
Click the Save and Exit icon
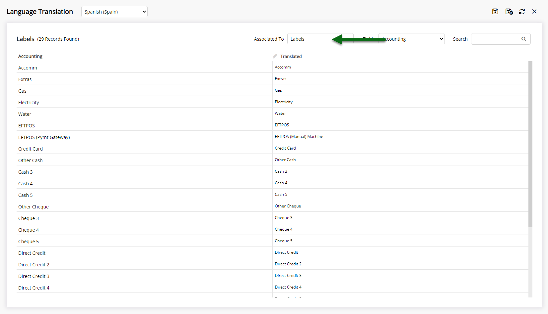click(x=509, y=12)
